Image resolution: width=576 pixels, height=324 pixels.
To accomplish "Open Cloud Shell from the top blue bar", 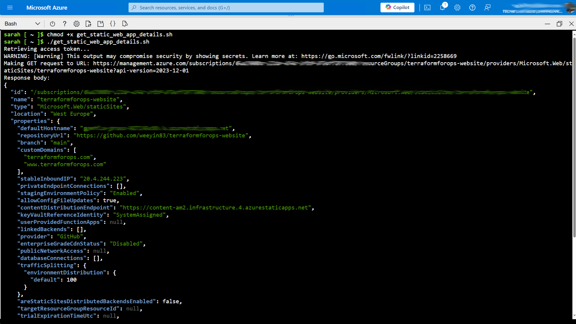I will (x=427, y=8).
